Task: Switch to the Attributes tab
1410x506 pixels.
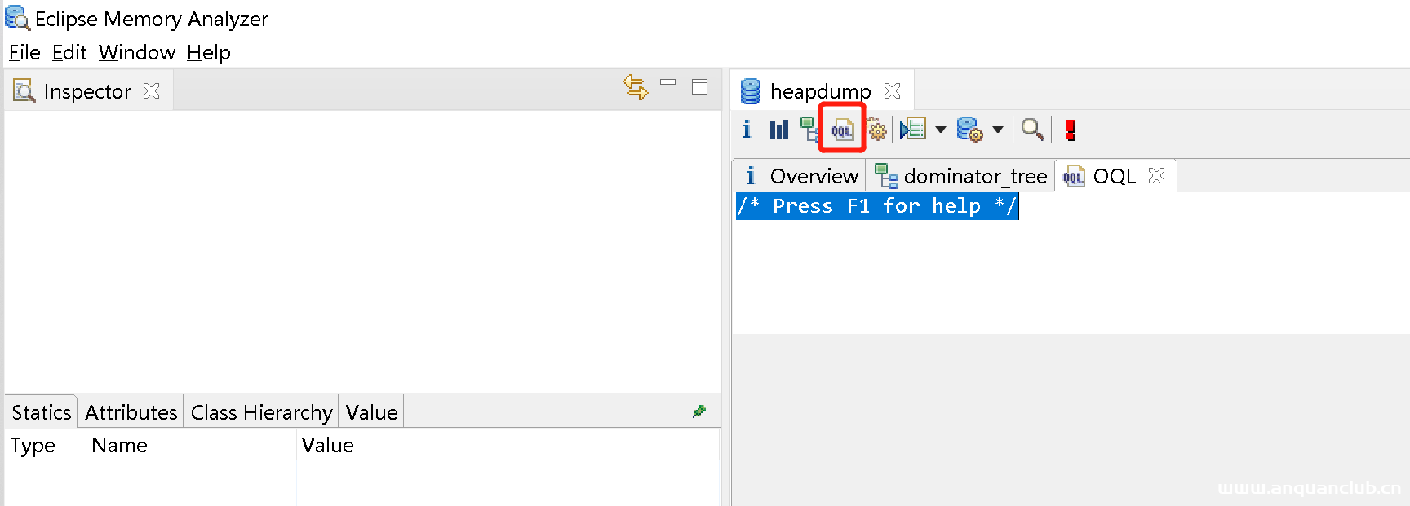Action: (x=131, y=412)
